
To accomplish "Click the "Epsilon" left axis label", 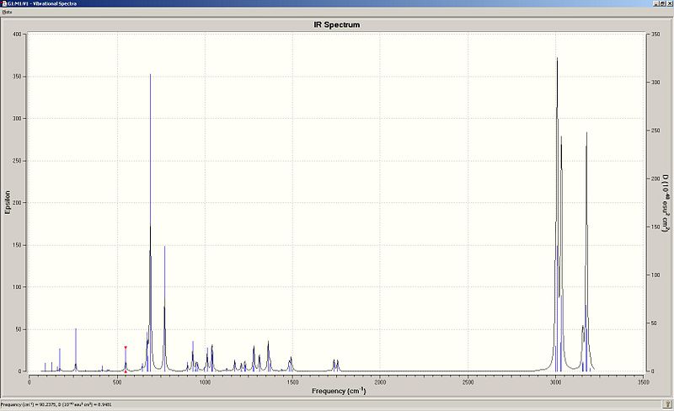I will point(7,202).
